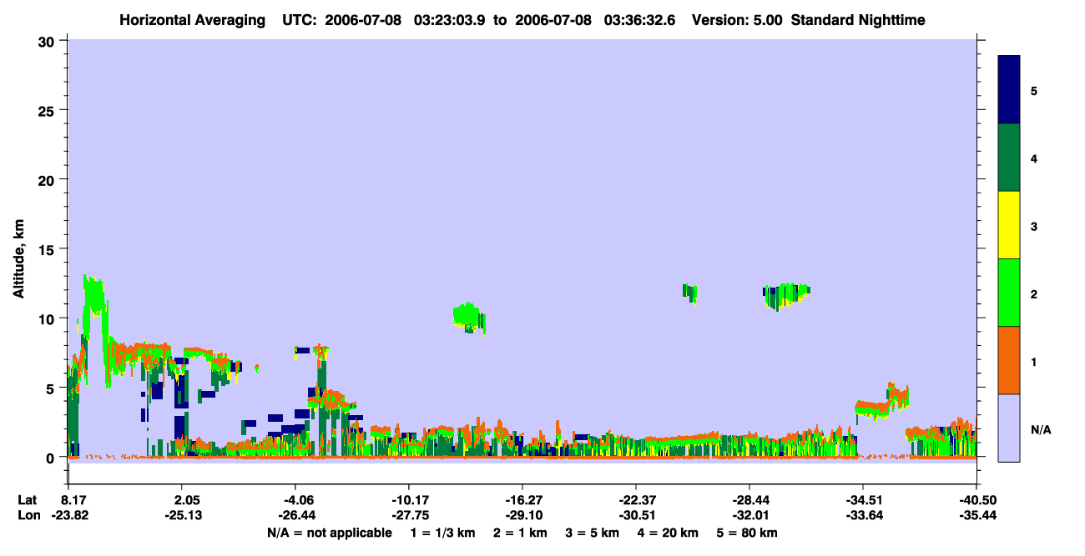Click the color bar label 1
Viewport: 1085px width, 556px height.
(1034, 362)
